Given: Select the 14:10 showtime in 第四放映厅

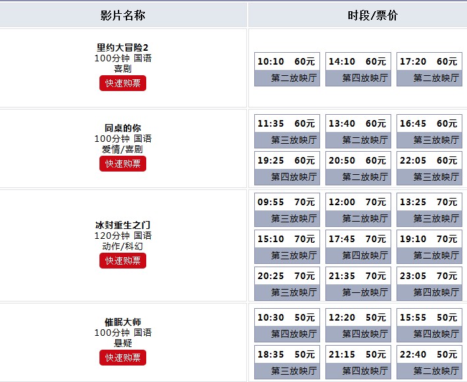Looking at the screenshot, I should [x=358, y=69].
